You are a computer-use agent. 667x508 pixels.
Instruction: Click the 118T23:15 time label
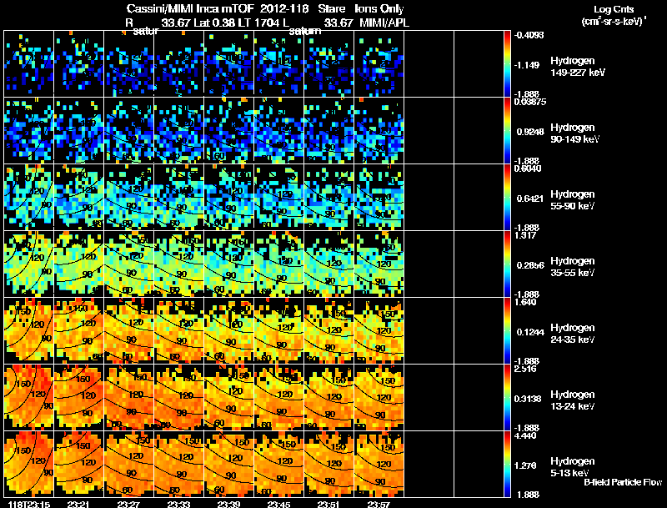click(x=29, y=504)
